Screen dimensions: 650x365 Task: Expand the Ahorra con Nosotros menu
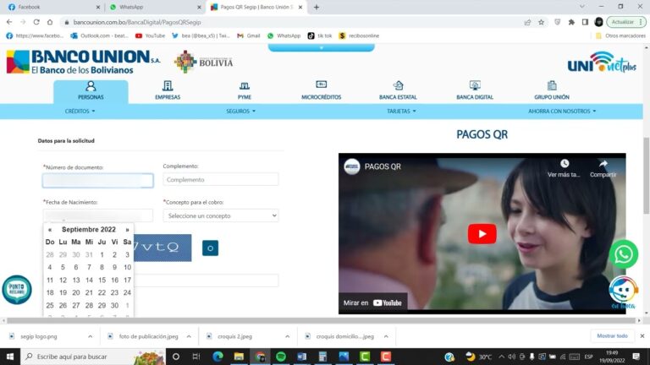point(562,112)
